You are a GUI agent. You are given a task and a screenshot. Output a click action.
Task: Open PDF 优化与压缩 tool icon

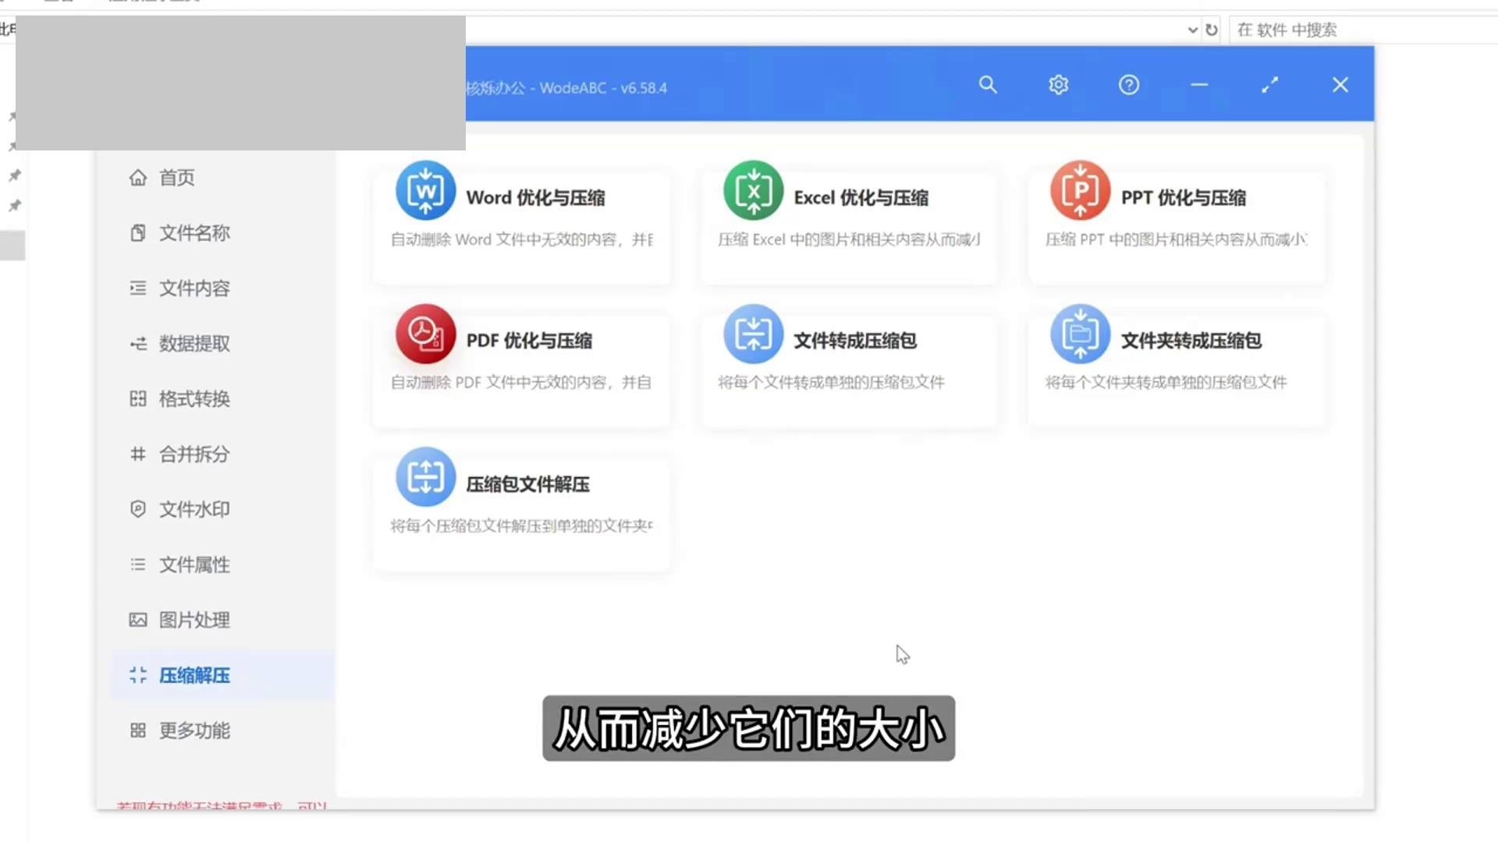(x=425, y=334)
